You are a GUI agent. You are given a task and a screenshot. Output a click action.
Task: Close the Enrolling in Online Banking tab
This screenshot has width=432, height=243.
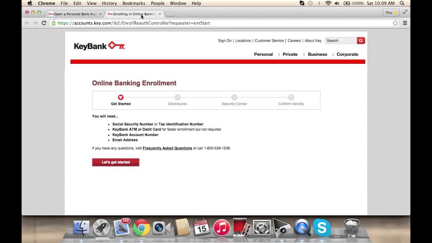coord(160,14)
